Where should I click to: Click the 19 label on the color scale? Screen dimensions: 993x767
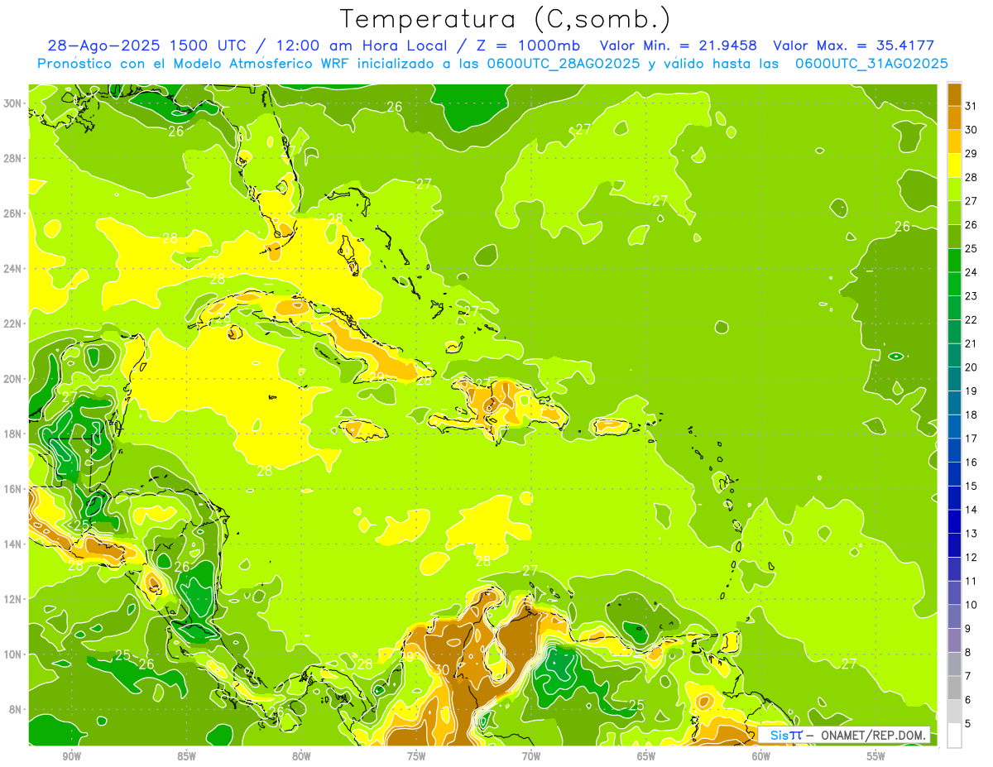click(x=971, y=391)
